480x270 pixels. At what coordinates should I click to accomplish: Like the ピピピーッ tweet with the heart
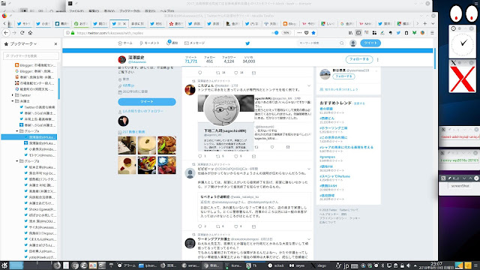[x=236, y=226]
